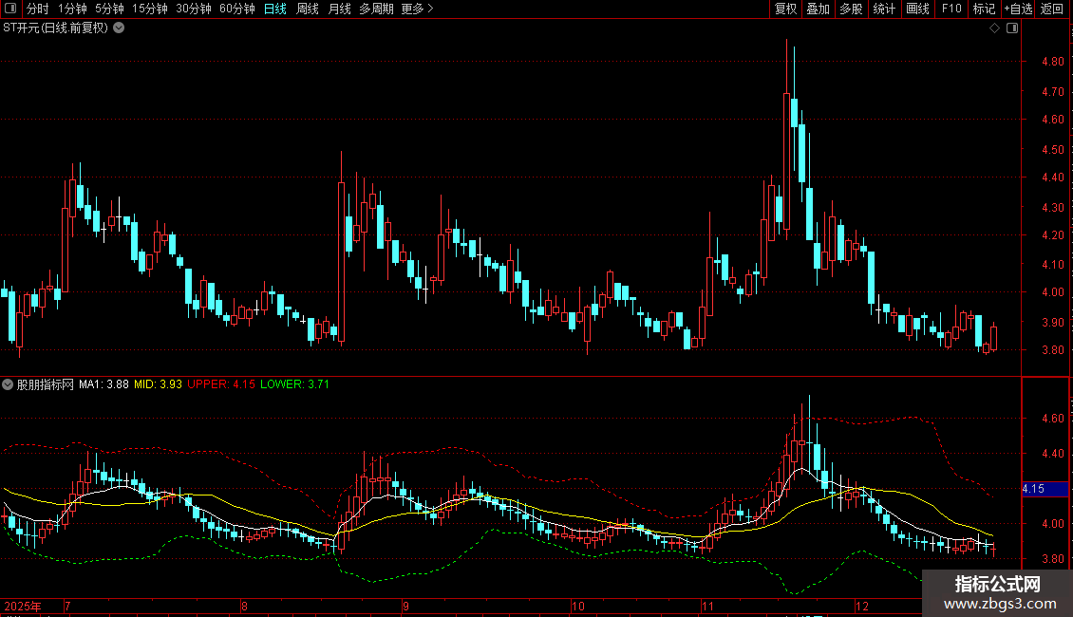Image resolution: width=1073 pixels, height=617 pixels.
Task: Click the 返回 back button
Action: (1052, 9)
